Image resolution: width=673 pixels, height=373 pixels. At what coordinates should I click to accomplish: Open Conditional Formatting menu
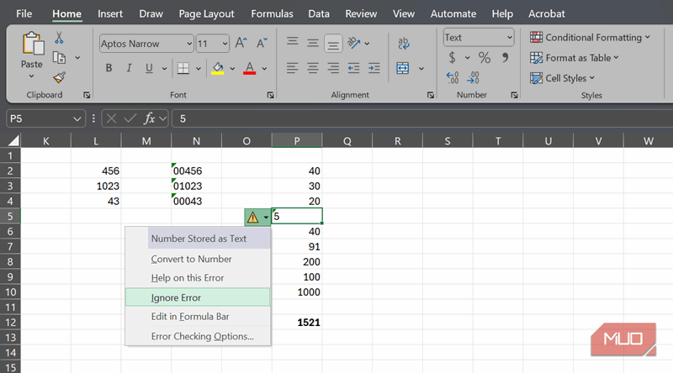[x=590, y=37]
